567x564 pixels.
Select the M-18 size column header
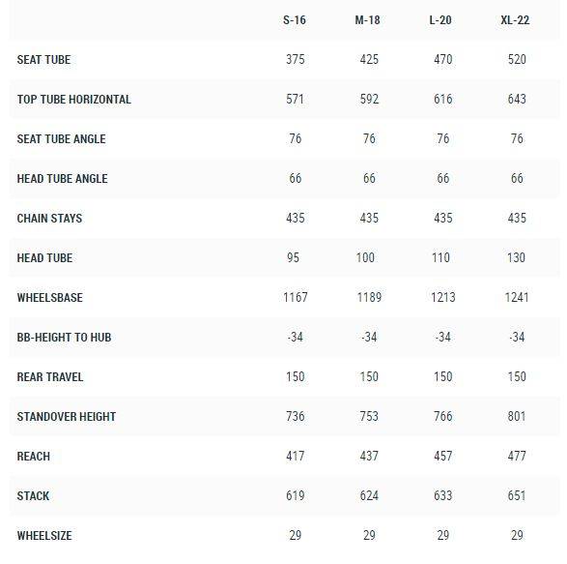tap(367, 20)
